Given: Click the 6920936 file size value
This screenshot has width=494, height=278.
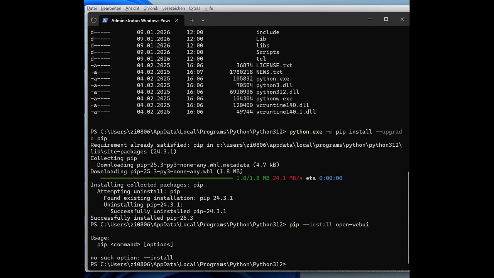Looking at the screenshot, I should coord(241,92).
